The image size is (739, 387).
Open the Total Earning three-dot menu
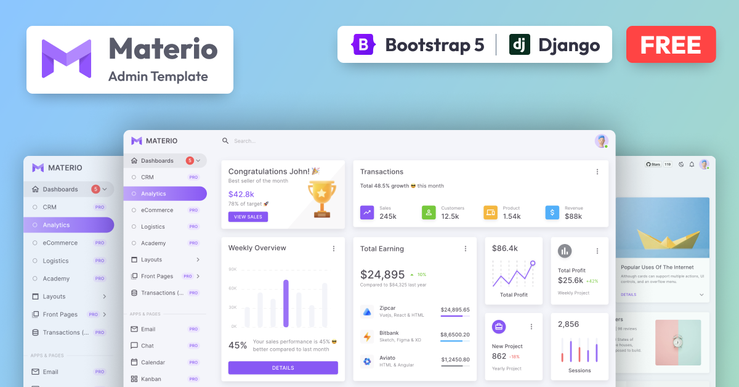point(466,248)
